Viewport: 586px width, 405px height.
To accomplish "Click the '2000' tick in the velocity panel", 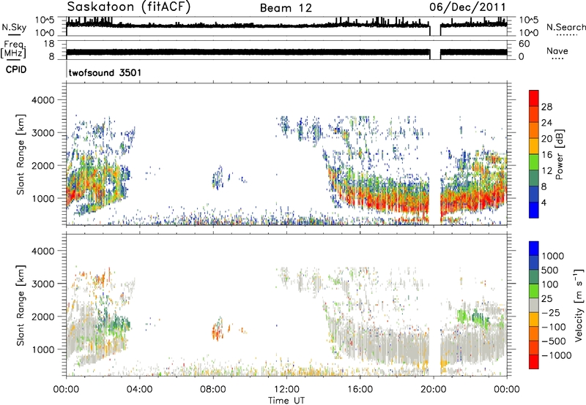I will pos(44,317).
